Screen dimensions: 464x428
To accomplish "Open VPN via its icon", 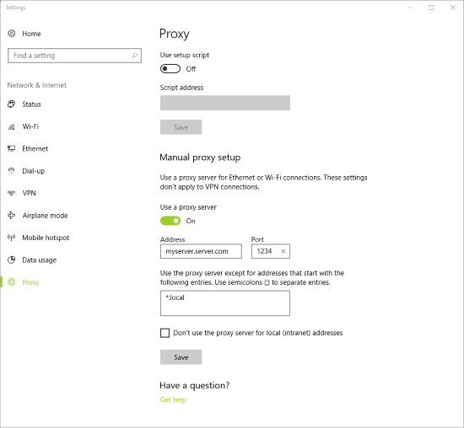I will click(x=12, y=193).
